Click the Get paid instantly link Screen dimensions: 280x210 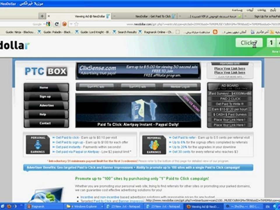(x=68, y=147)
